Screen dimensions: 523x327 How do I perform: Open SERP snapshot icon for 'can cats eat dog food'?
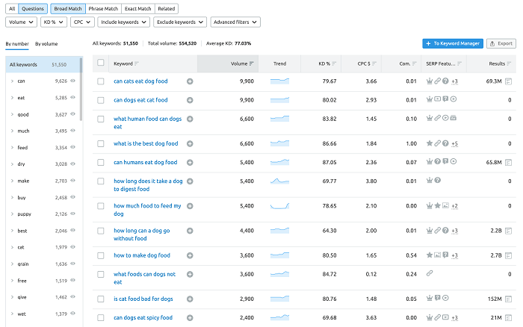coord(508,81)
